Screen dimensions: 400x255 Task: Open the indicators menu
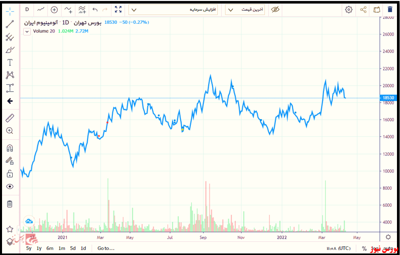[68, 10]
